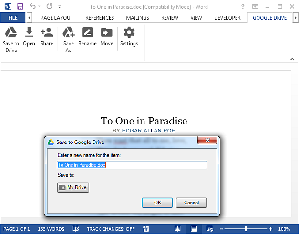The width and height of the screenshot is (299, 234).
Task: Open a file from Google Drive
Action: [29, 37]
